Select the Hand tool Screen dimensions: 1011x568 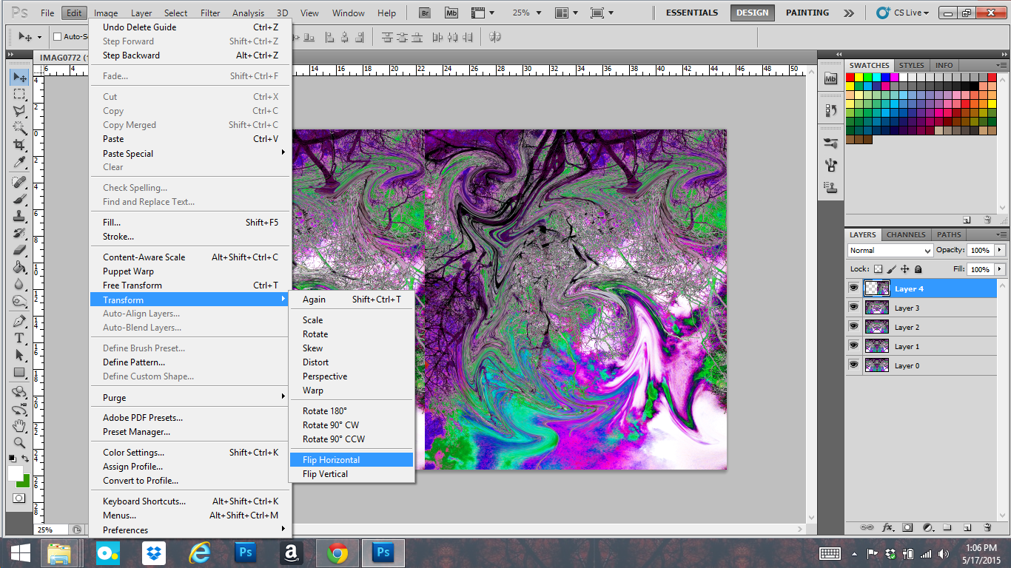(19, 426)
